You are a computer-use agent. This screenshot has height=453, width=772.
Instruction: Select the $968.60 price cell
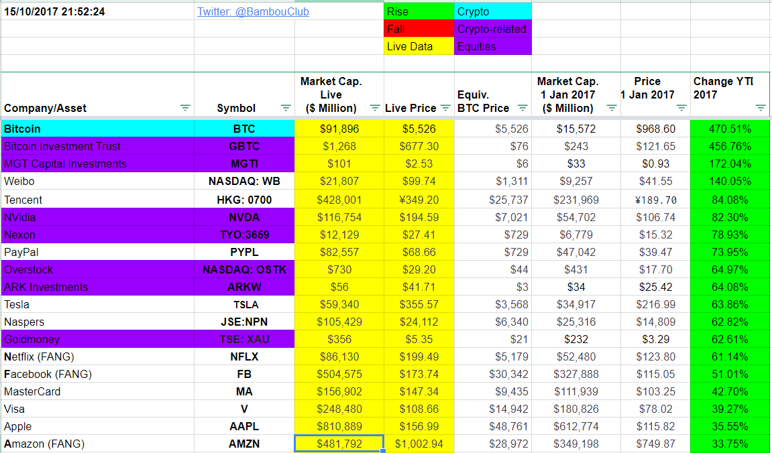(656, 129)
